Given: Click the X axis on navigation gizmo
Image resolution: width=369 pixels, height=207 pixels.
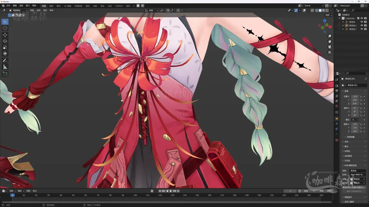Looking at the screenshot, I should point(330,27).
